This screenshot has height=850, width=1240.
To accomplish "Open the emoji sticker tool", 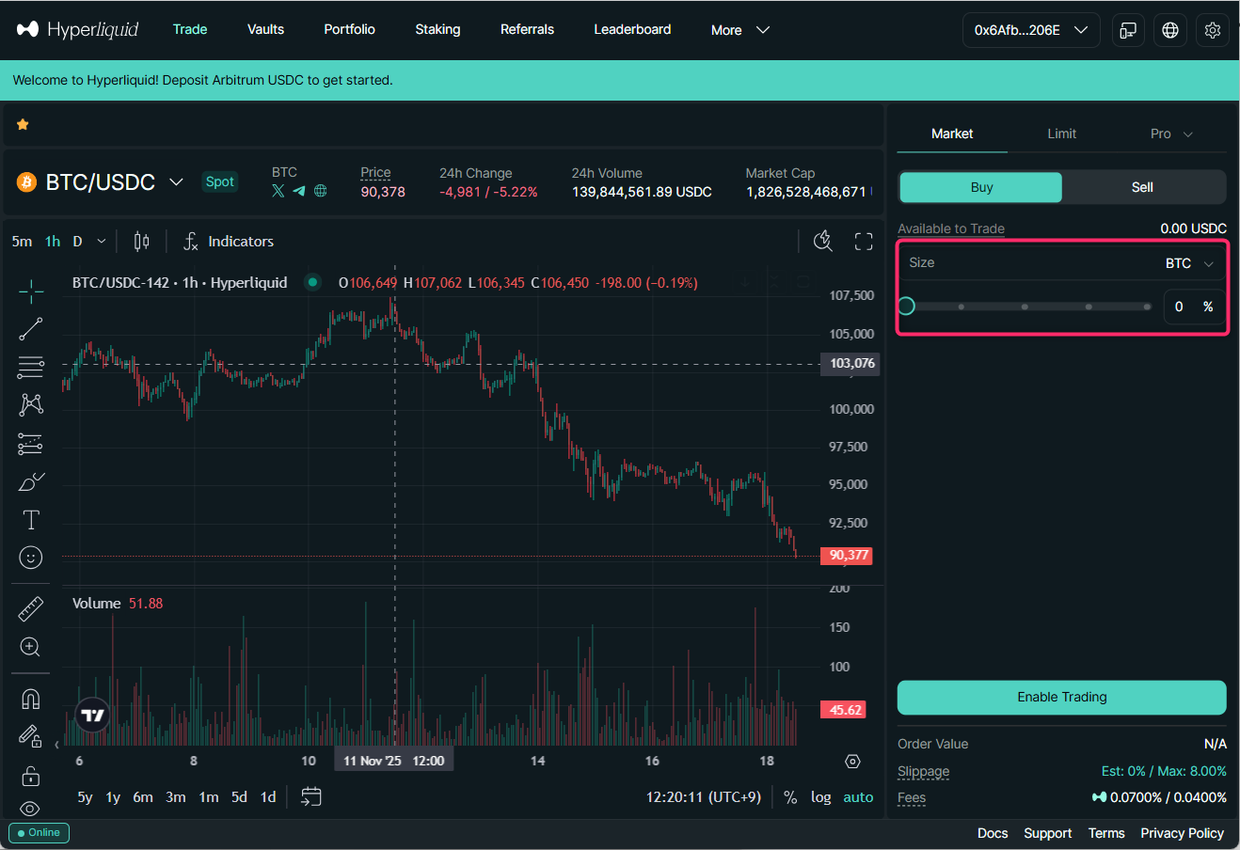I will pyautogui.click(x=31, y=558).
